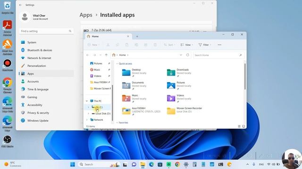Viewport: 302px width, 169px height.
Task: Open the Asus FX506H folder tile
Action: click(x=141, y=111)
